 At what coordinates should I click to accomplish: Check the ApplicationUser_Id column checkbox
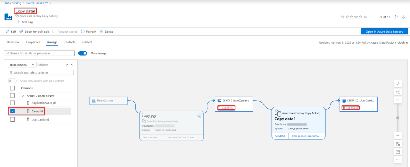pyautogui.click(x=13, y=103)
